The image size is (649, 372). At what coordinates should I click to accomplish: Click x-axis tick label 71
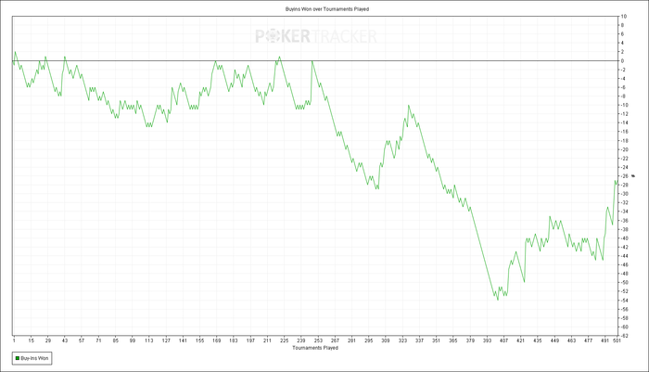(x=98, y=340)
